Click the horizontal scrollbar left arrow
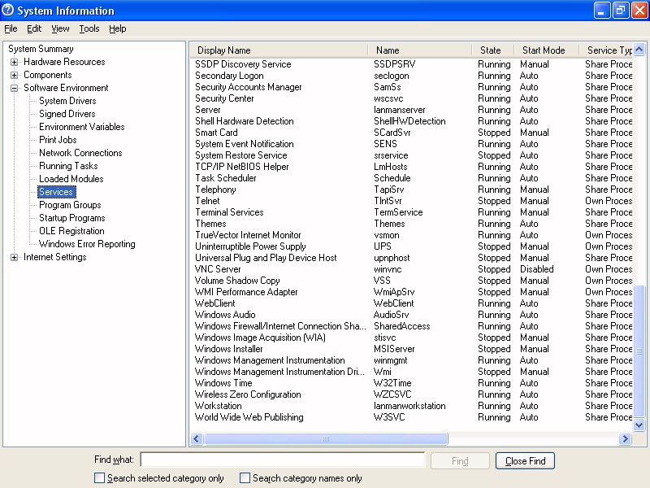The image size is (650, 488). coord(197,439)
